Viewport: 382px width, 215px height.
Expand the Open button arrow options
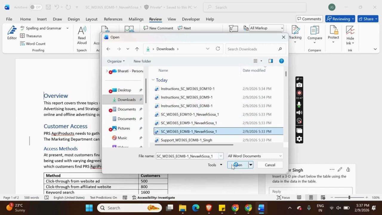[251, 165]
